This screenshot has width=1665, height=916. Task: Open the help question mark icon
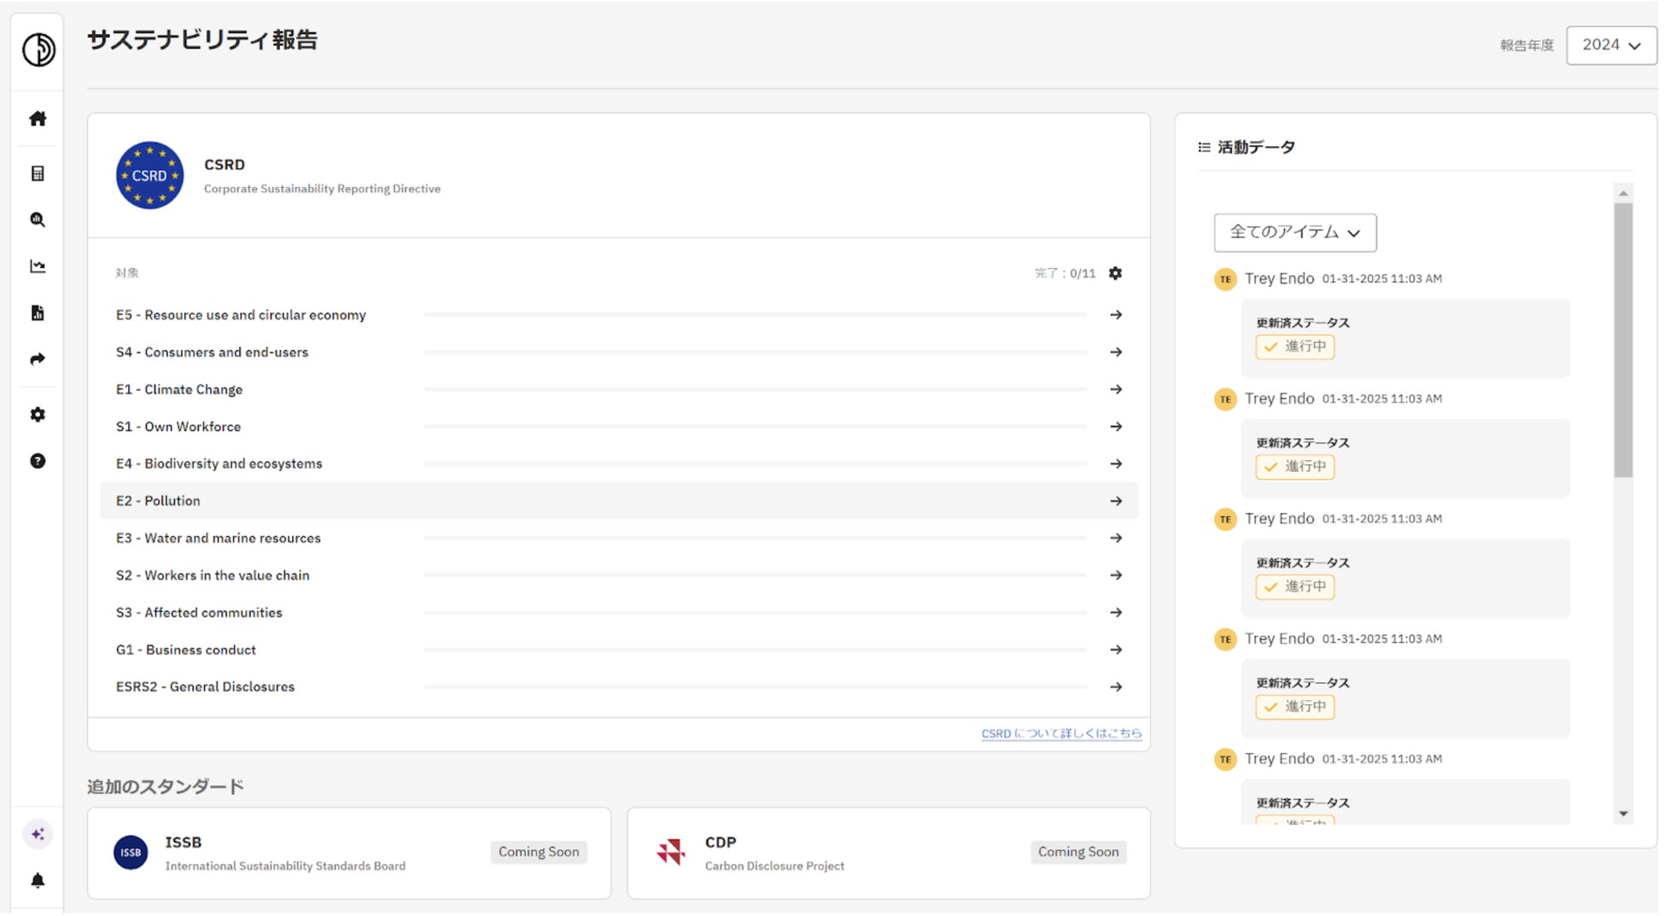tap(38, 462)
